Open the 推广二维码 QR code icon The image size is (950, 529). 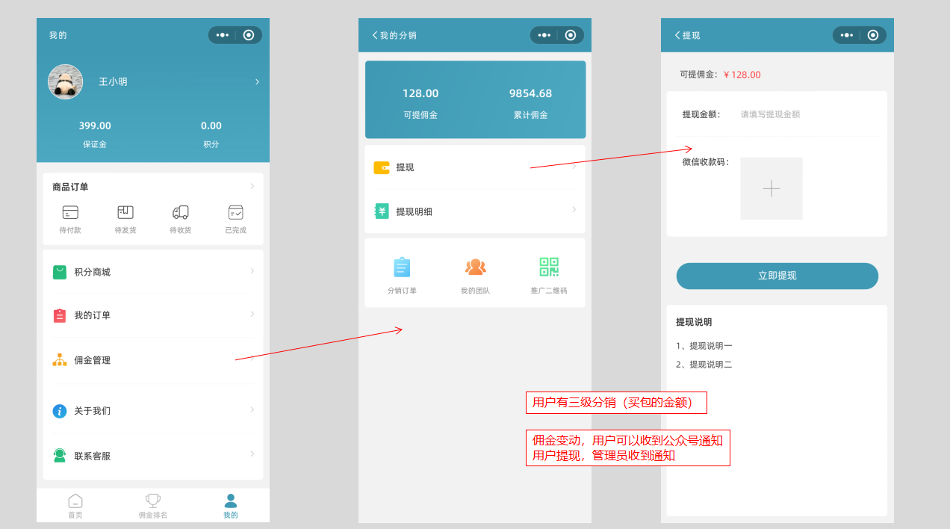(549, 267)
